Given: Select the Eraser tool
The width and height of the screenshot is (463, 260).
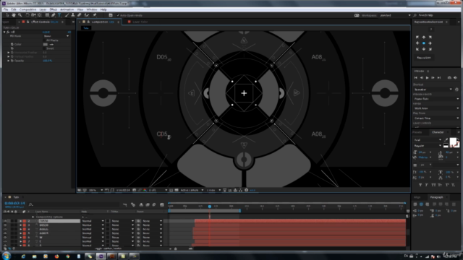Looking at the screenshot, I should coord(79,15).
